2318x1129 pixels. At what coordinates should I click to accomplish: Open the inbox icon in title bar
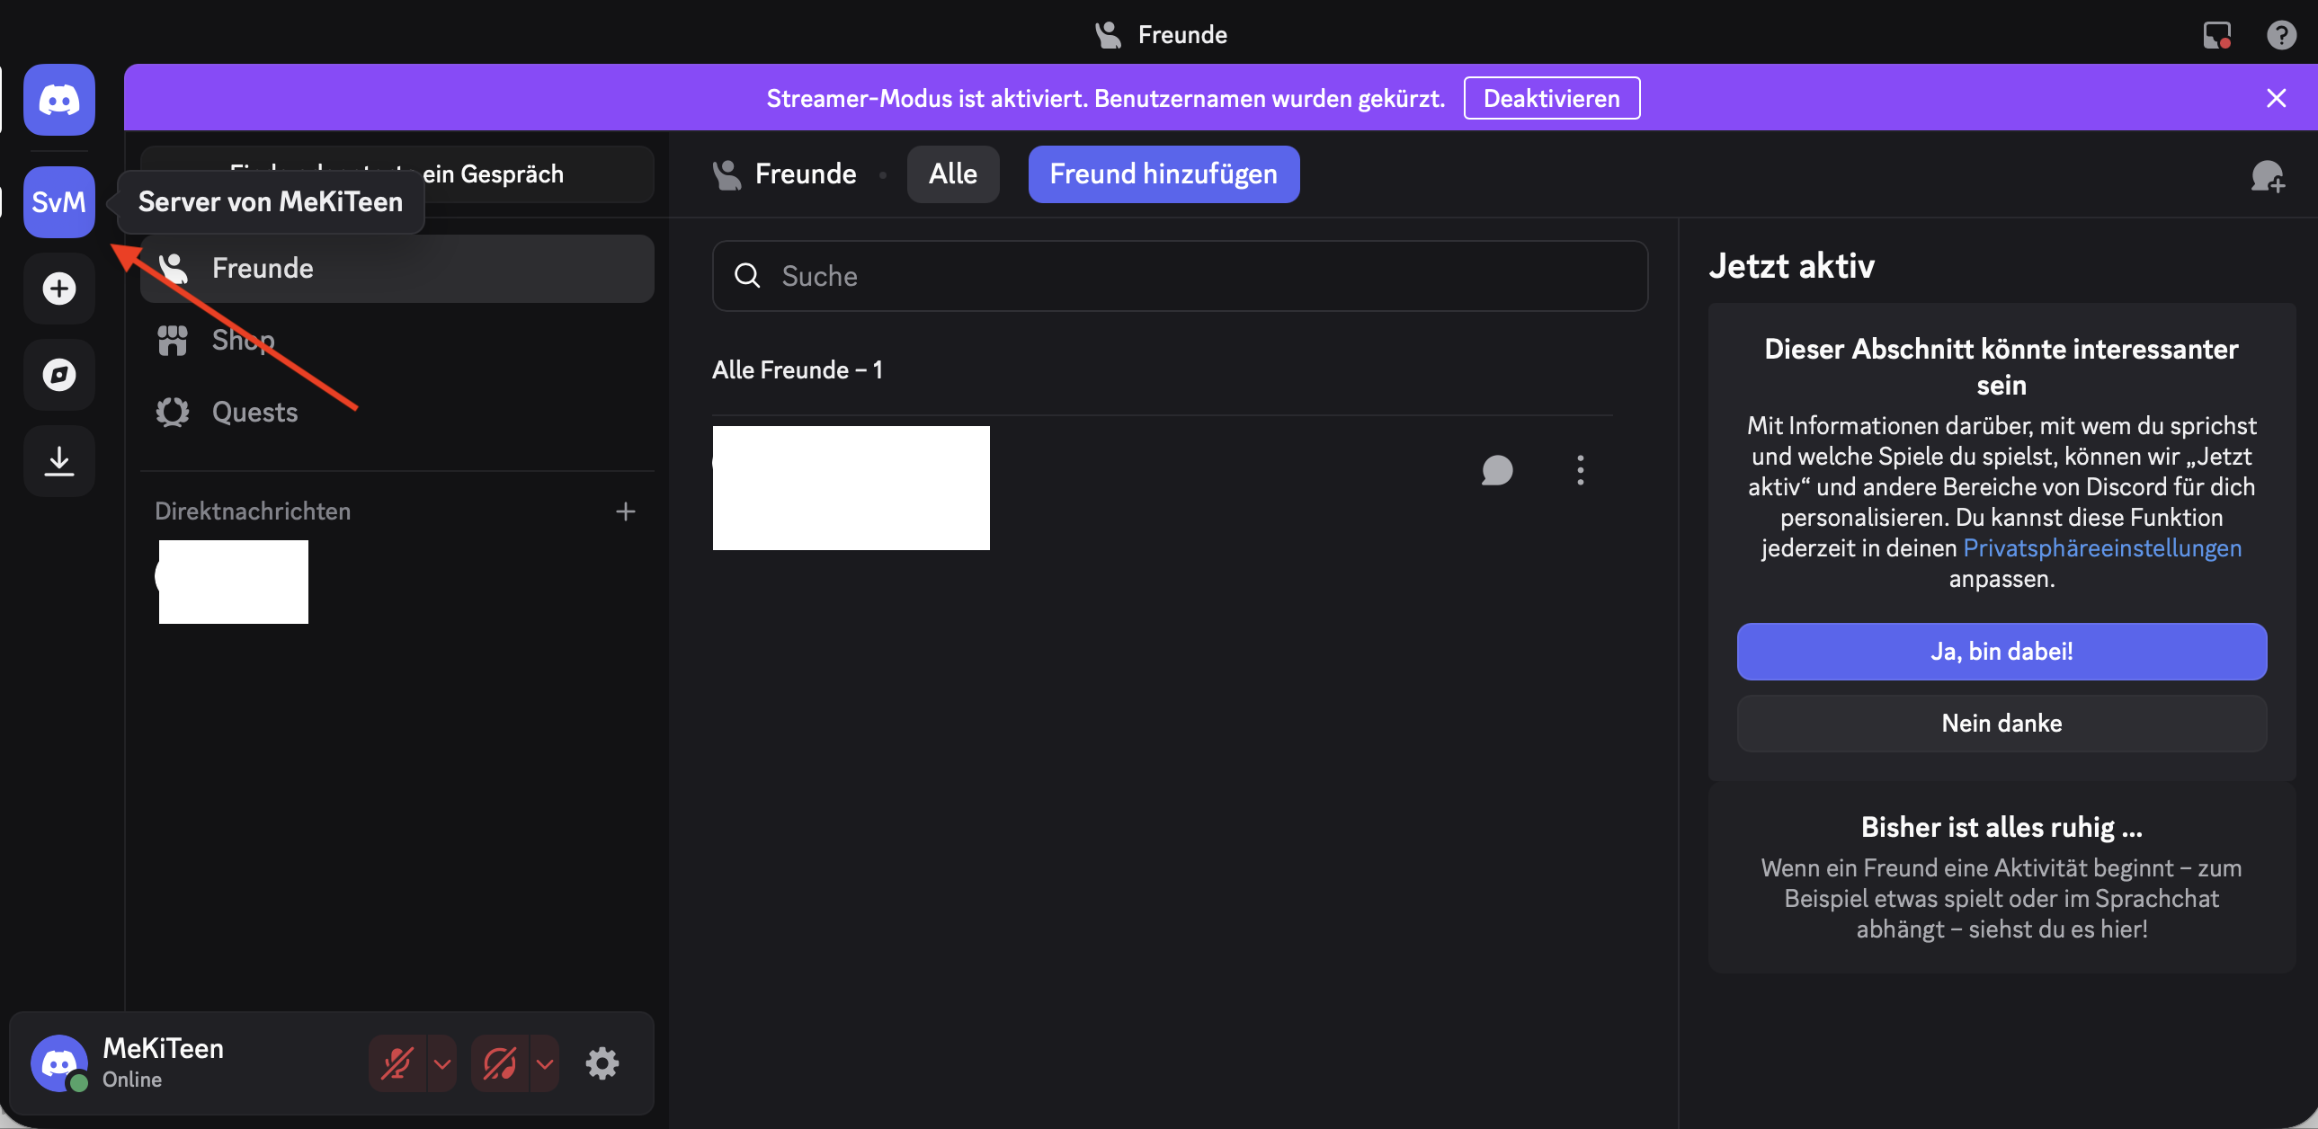coord(2216,35)
